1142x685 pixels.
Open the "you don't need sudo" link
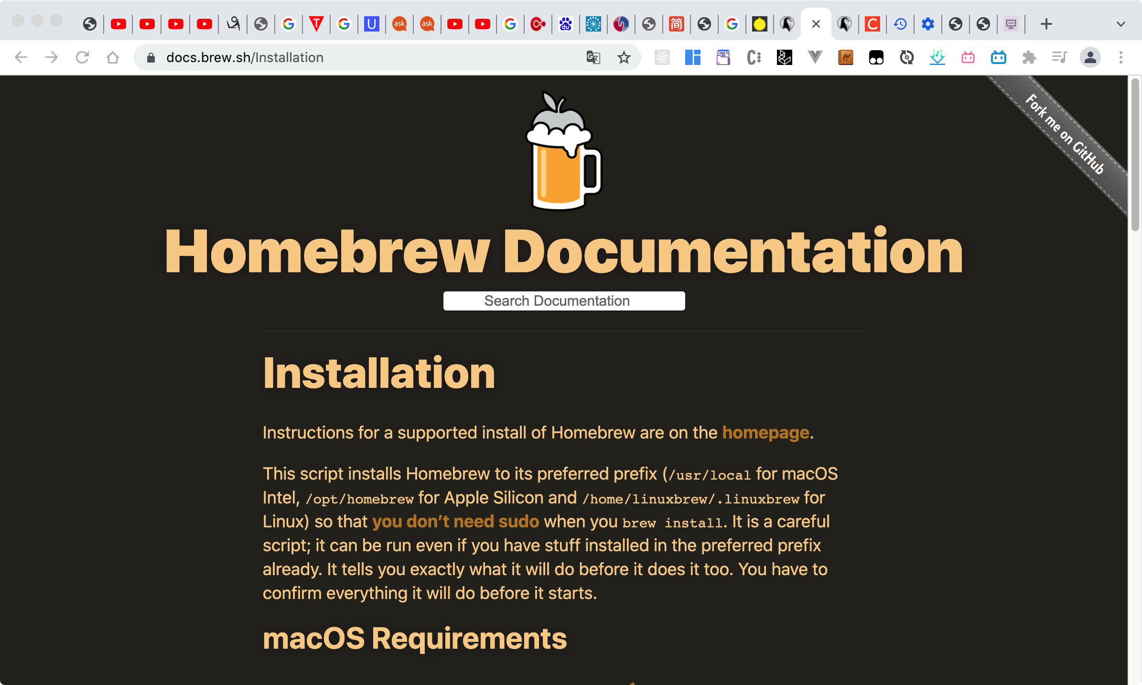pyautogui.click(x=455, y=522)
